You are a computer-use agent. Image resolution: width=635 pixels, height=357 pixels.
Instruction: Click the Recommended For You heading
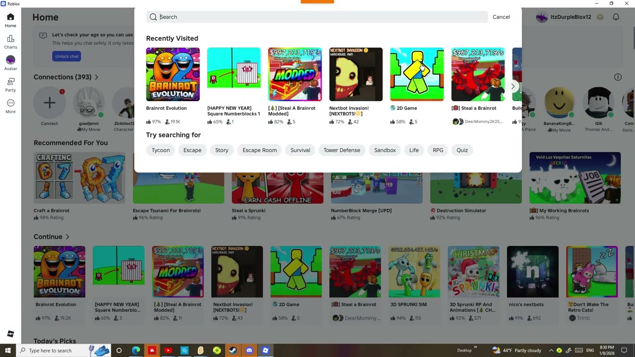(x=70, y=143)
